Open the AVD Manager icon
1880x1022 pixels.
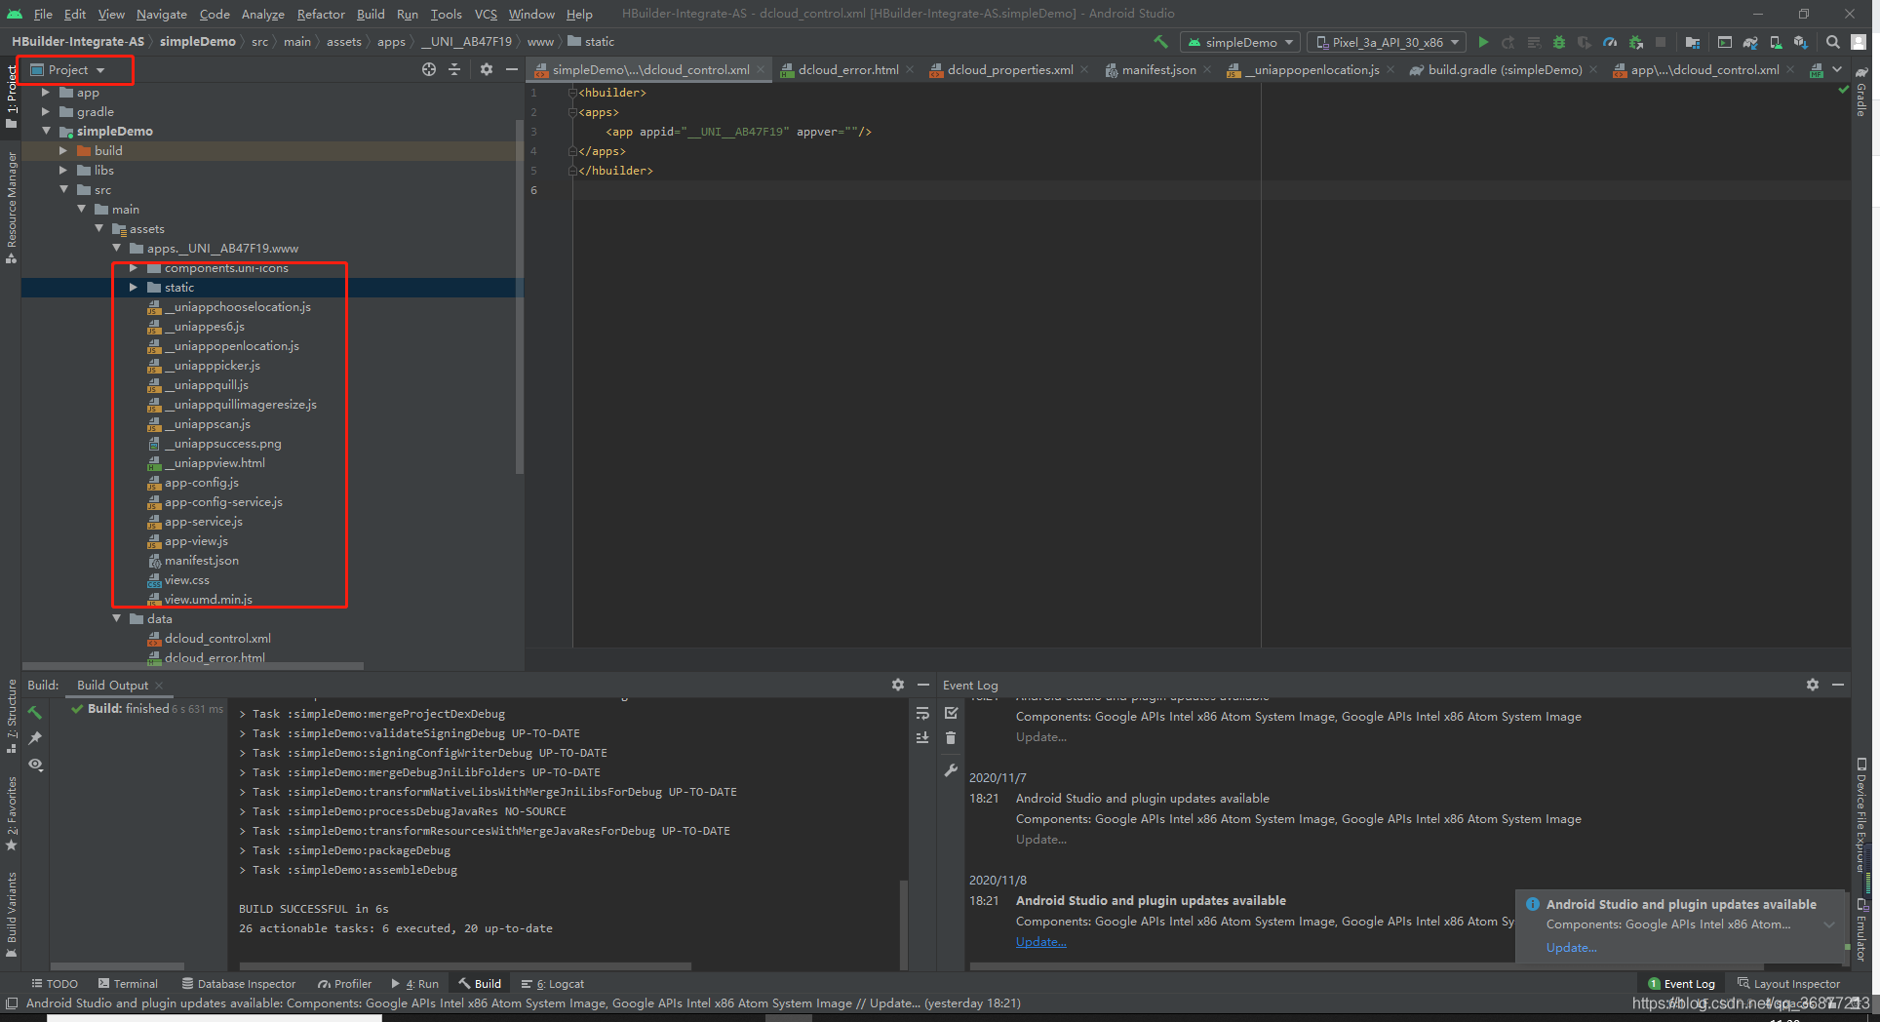pos(1776,42)
